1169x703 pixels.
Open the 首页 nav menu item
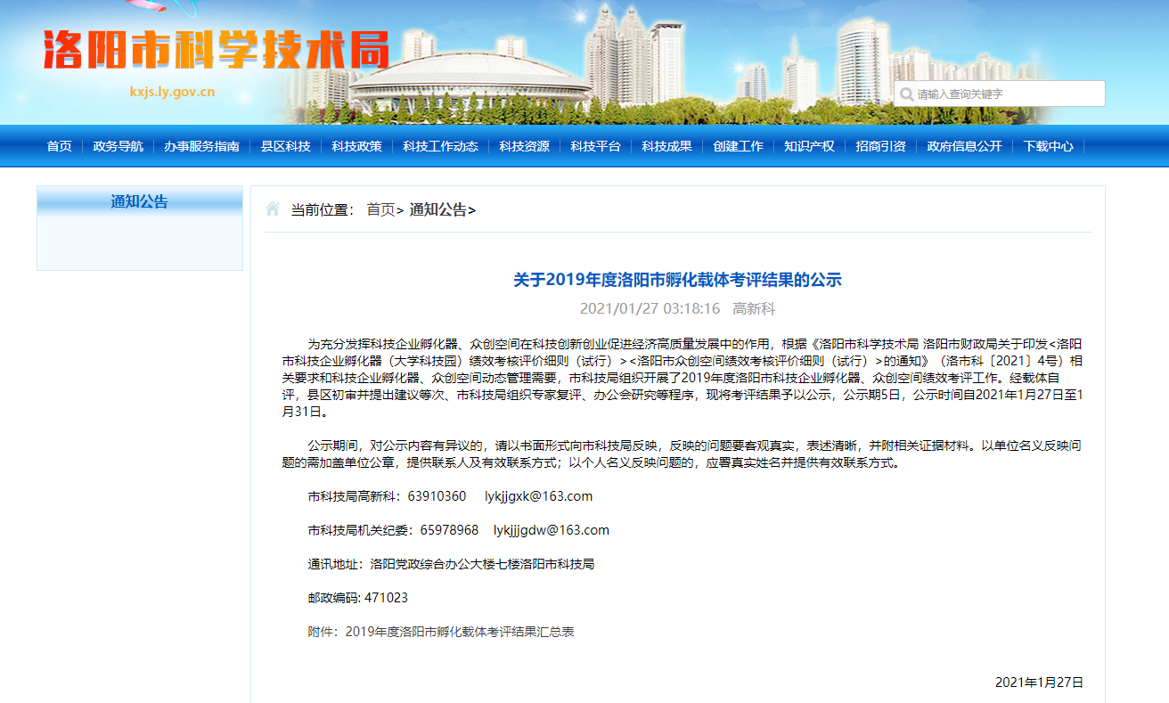pyautogui.click(x=60, y=146)
